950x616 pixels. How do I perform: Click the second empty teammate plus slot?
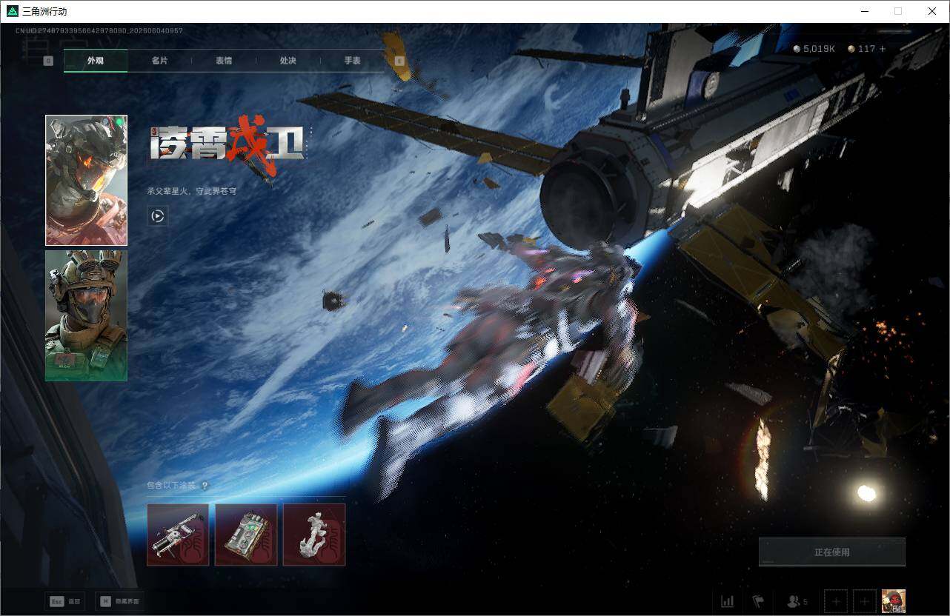[864, 601]
